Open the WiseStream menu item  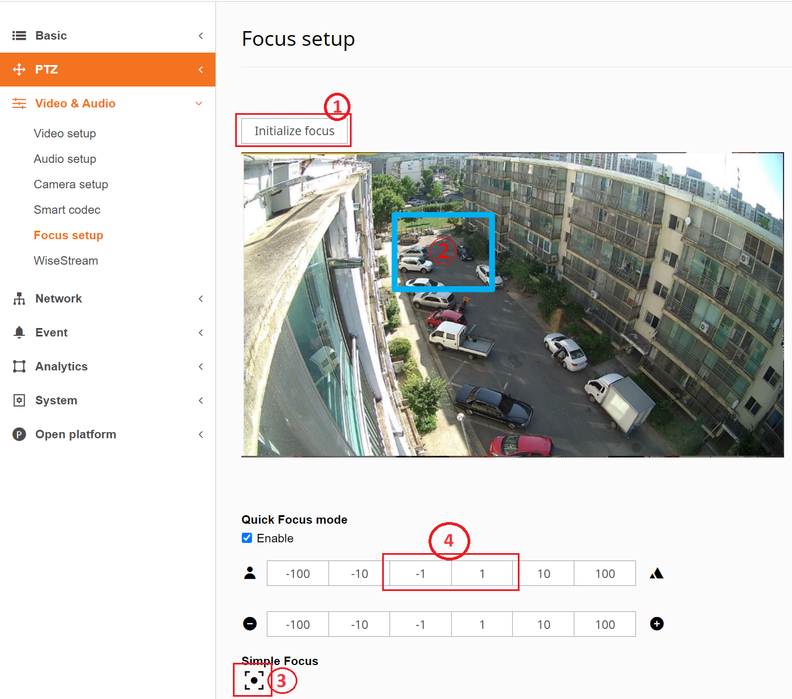66,261
